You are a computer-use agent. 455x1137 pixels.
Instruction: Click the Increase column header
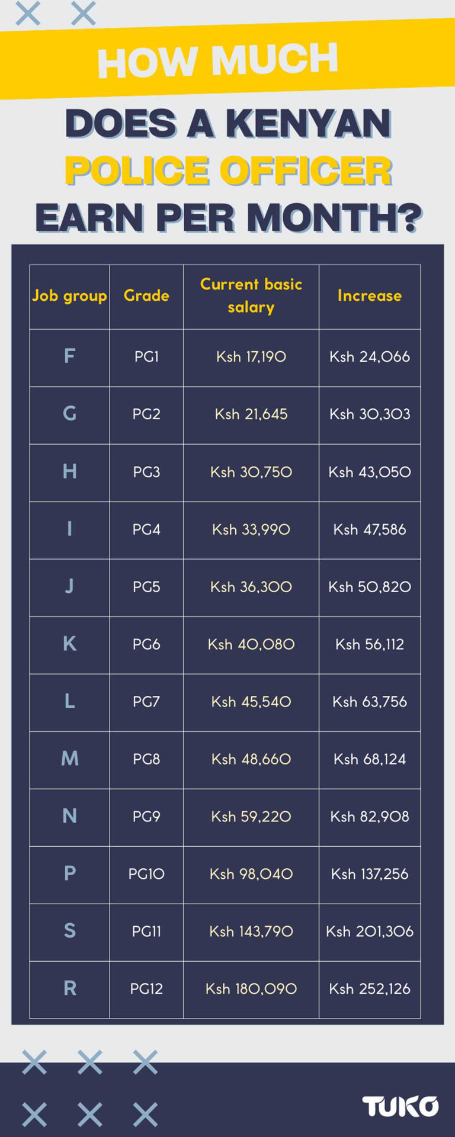tap(370, 296)
